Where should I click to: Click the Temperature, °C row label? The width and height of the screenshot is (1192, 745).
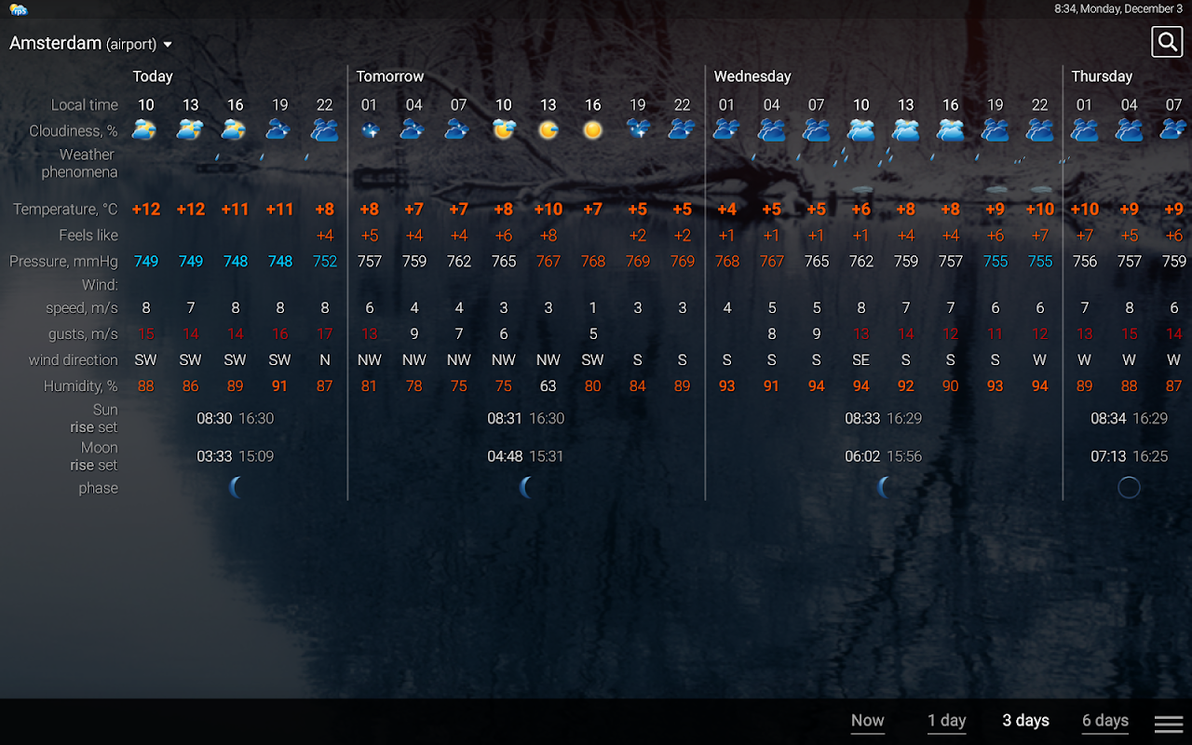tap(65, 210)
